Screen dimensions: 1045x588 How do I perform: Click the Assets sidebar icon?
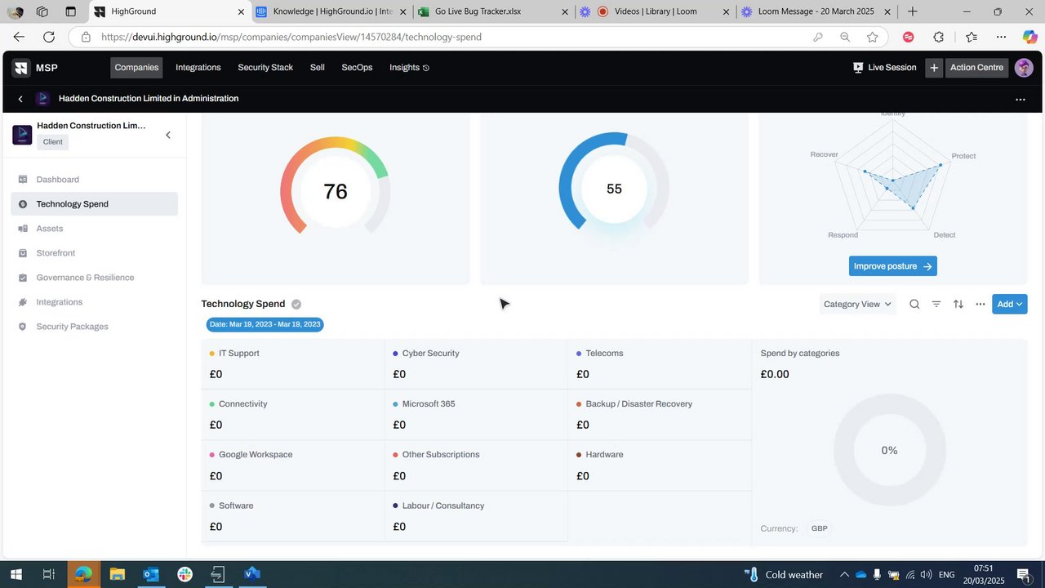(23, 229)
